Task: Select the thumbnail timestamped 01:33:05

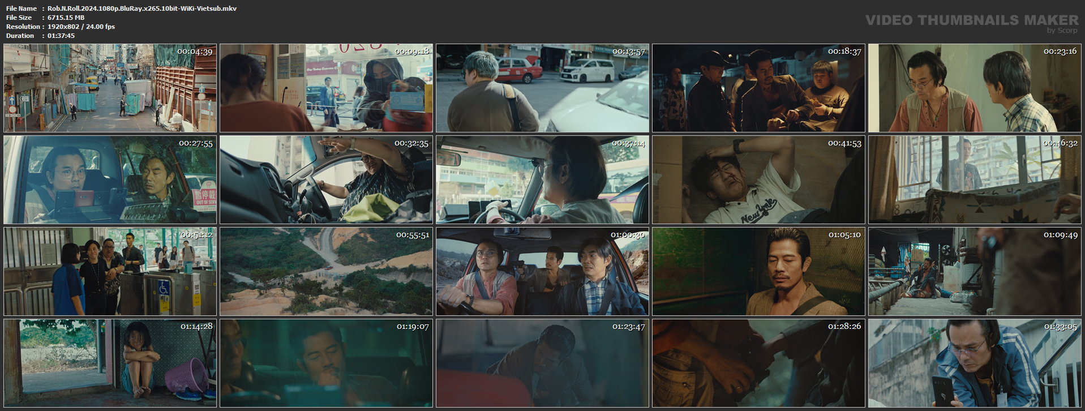Action: click(975, 363)
